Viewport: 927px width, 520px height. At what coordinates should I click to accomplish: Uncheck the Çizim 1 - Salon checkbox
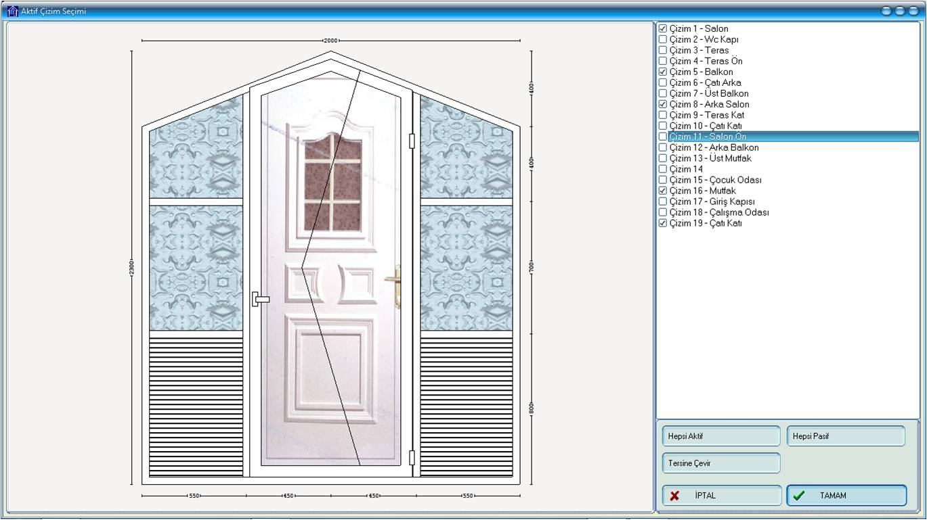pos(663,28)
